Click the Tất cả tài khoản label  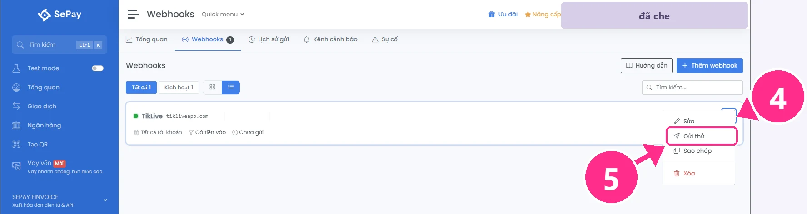click(158, 132)
